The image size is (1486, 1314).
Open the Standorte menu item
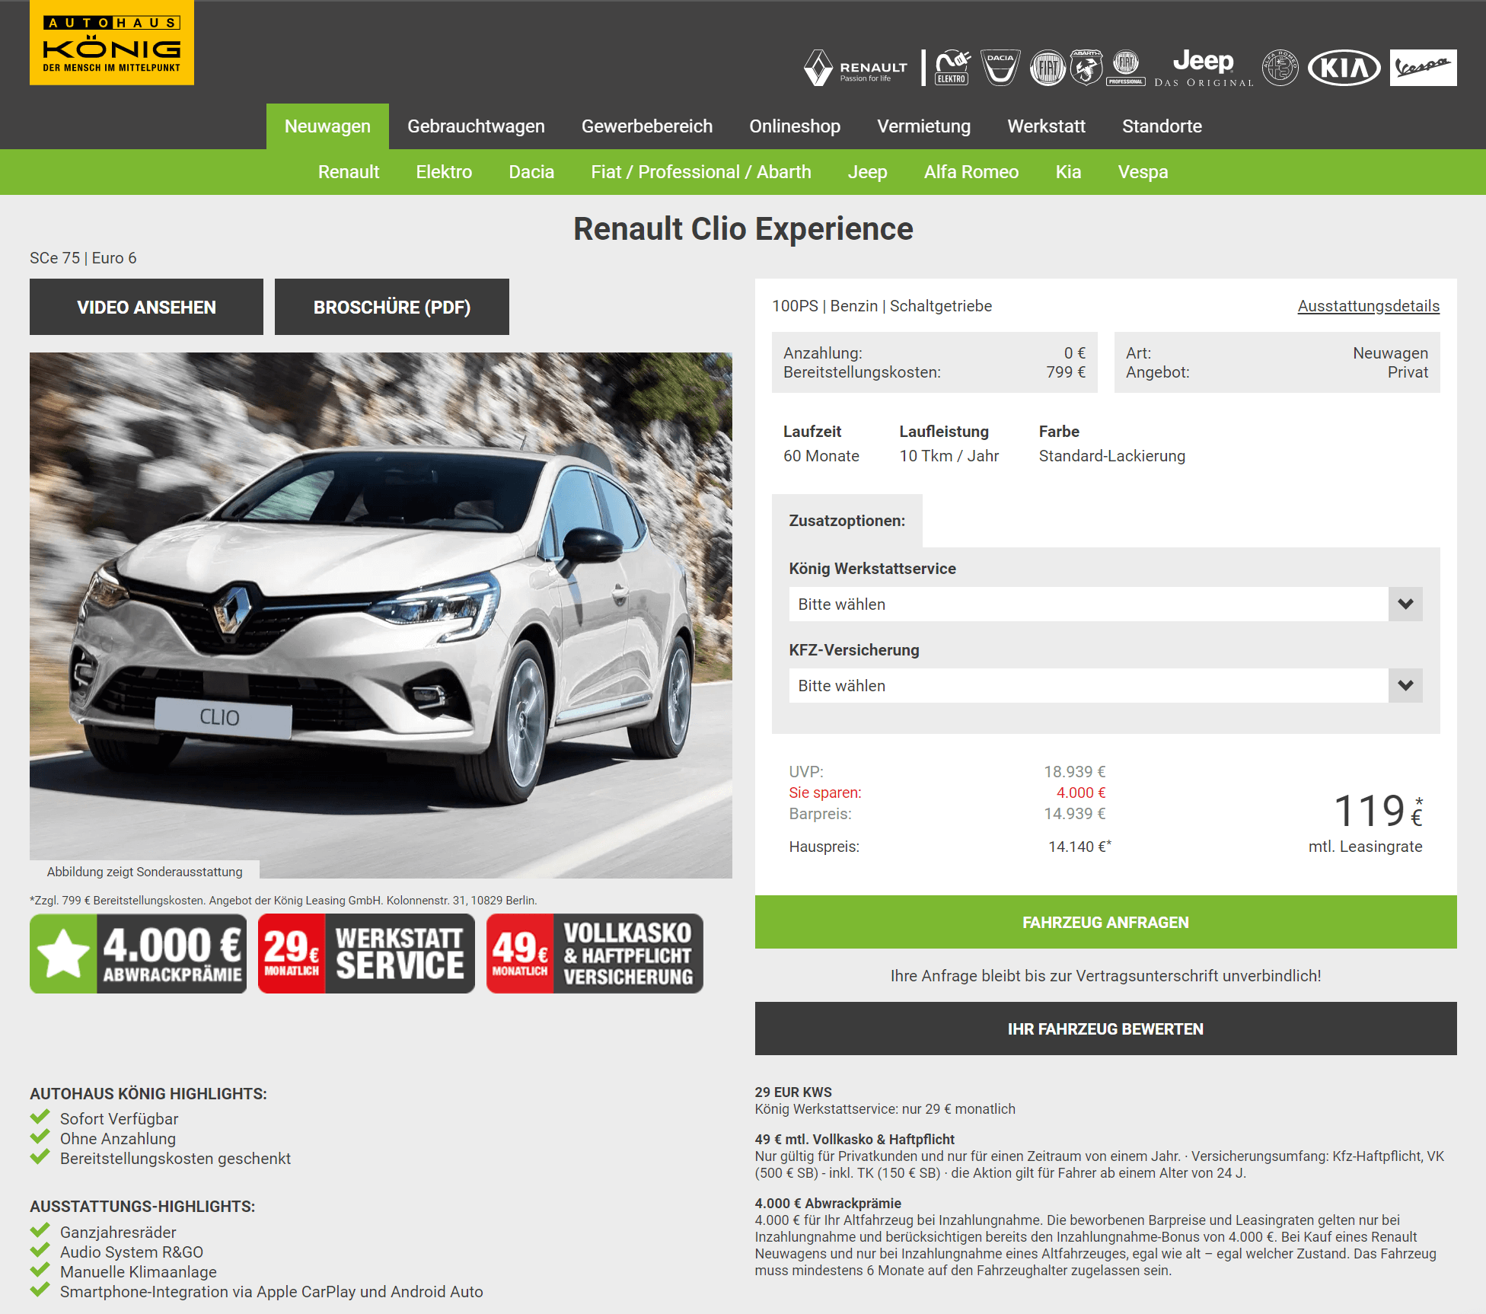point(1162,126)
